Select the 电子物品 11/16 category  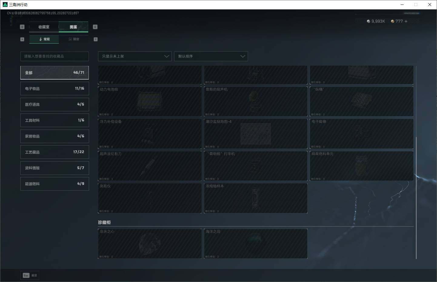click(55, 88)
